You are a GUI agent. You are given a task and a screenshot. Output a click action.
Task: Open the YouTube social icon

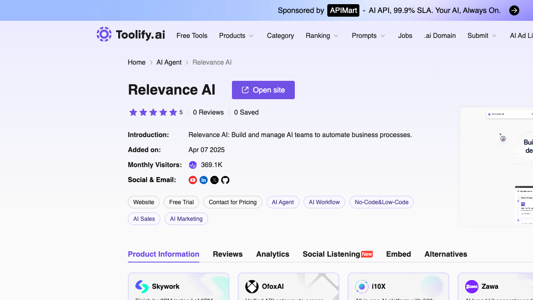pos(193,180)
